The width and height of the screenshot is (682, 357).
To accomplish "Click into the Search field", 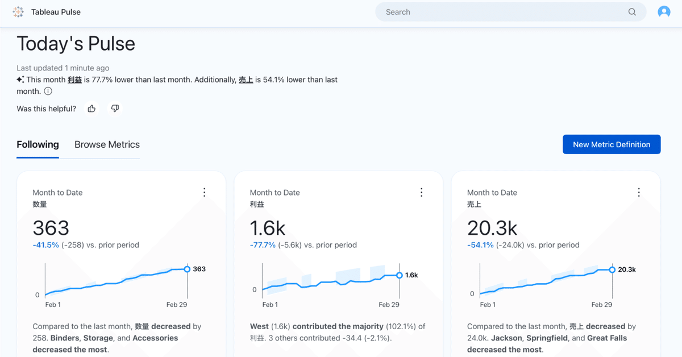I will (500, 12).
